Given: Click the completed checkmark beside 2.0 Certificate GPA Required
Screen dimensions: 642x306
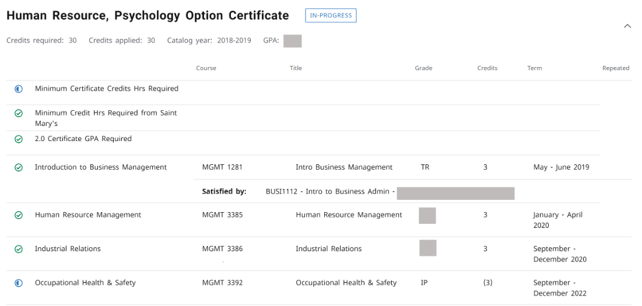Looking at the screenshot, I should (x=19, y=139).
